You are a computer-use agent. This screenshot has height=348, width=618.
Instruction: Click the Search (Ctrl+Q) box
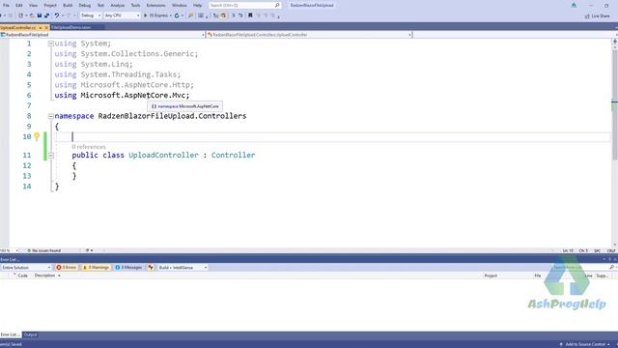[x=244, y=5]
